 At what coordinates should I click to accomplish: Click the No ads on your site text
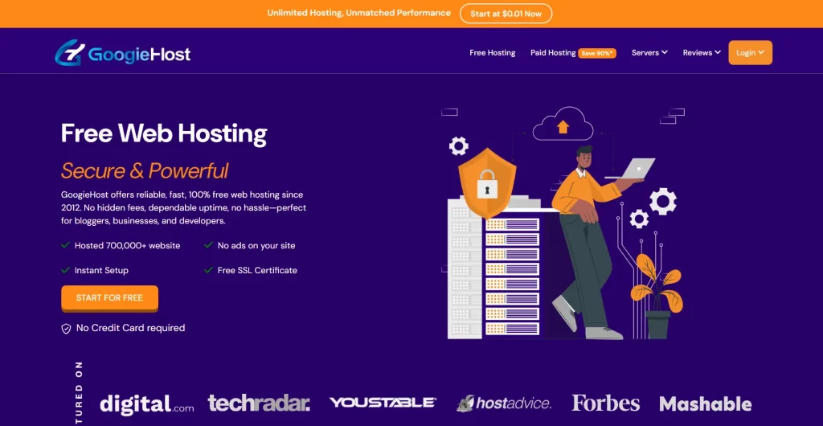click(x=256, y=245)
